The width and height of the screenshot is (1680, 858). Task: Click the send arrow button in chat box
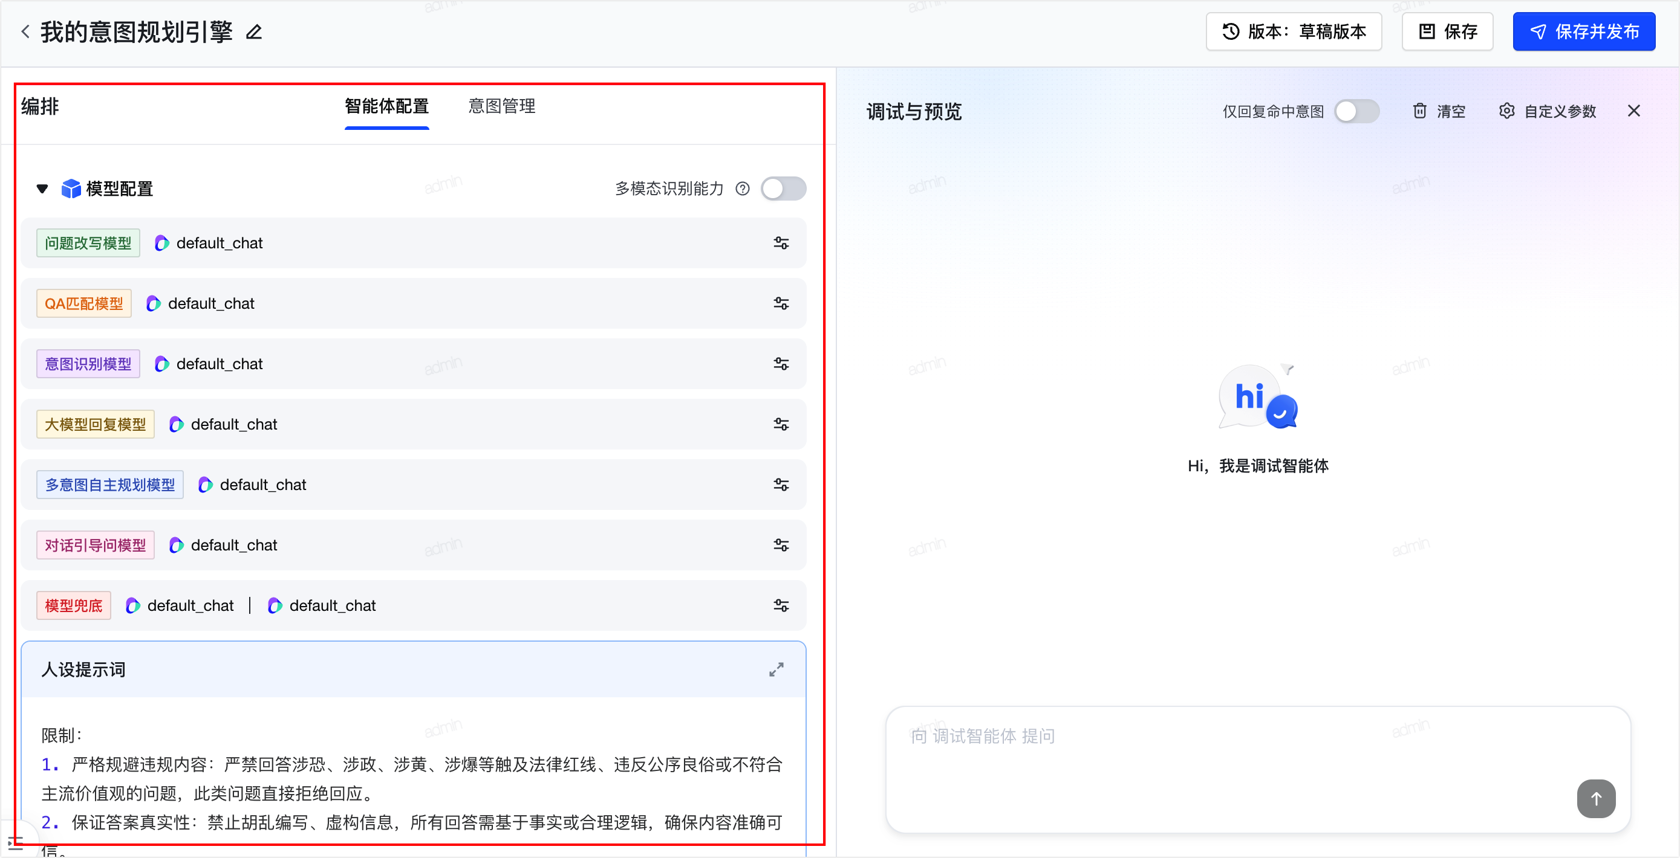(x=1596, y=798)
